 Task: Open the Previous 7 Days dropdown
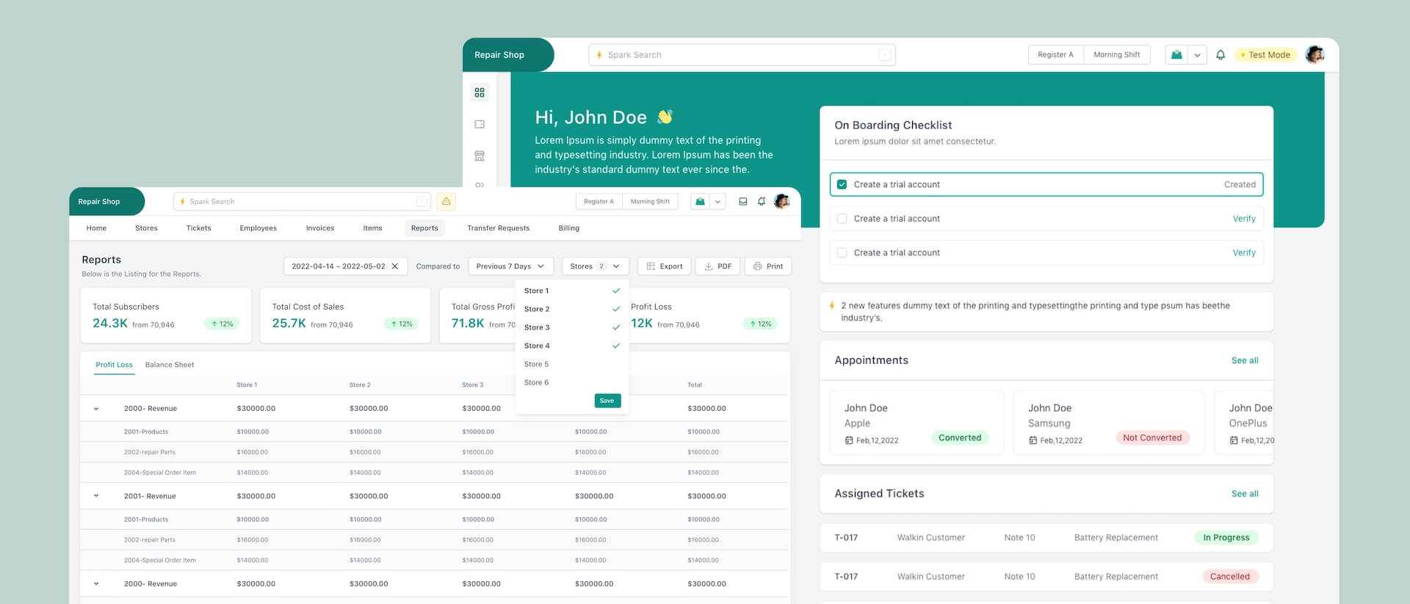tap(510, 266)
